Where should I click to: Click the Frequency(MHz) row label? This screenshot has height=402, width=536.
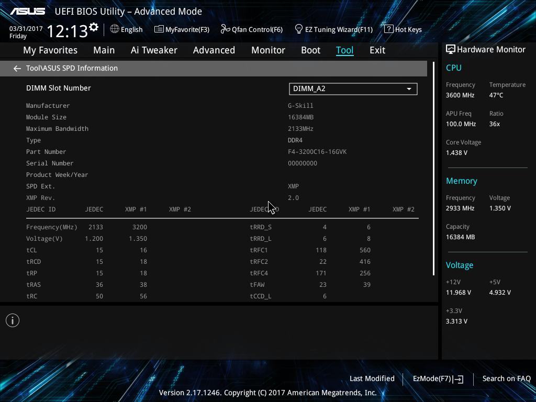pos(52,227)
